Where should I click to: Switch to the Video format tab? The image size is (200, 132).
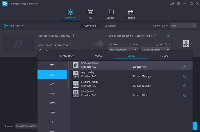pyautogui.click(x=98, y=56)
